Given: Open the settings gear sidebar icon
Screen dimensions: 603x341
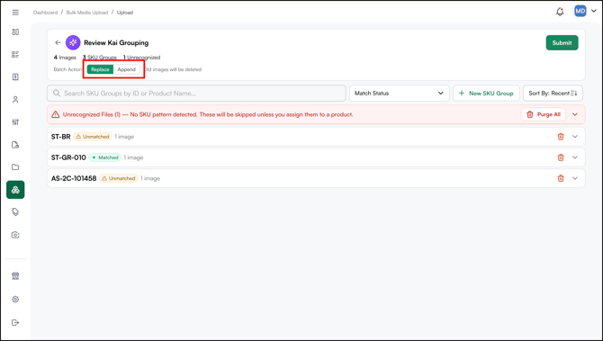Looking at the screenshot, I should [15, 299].
